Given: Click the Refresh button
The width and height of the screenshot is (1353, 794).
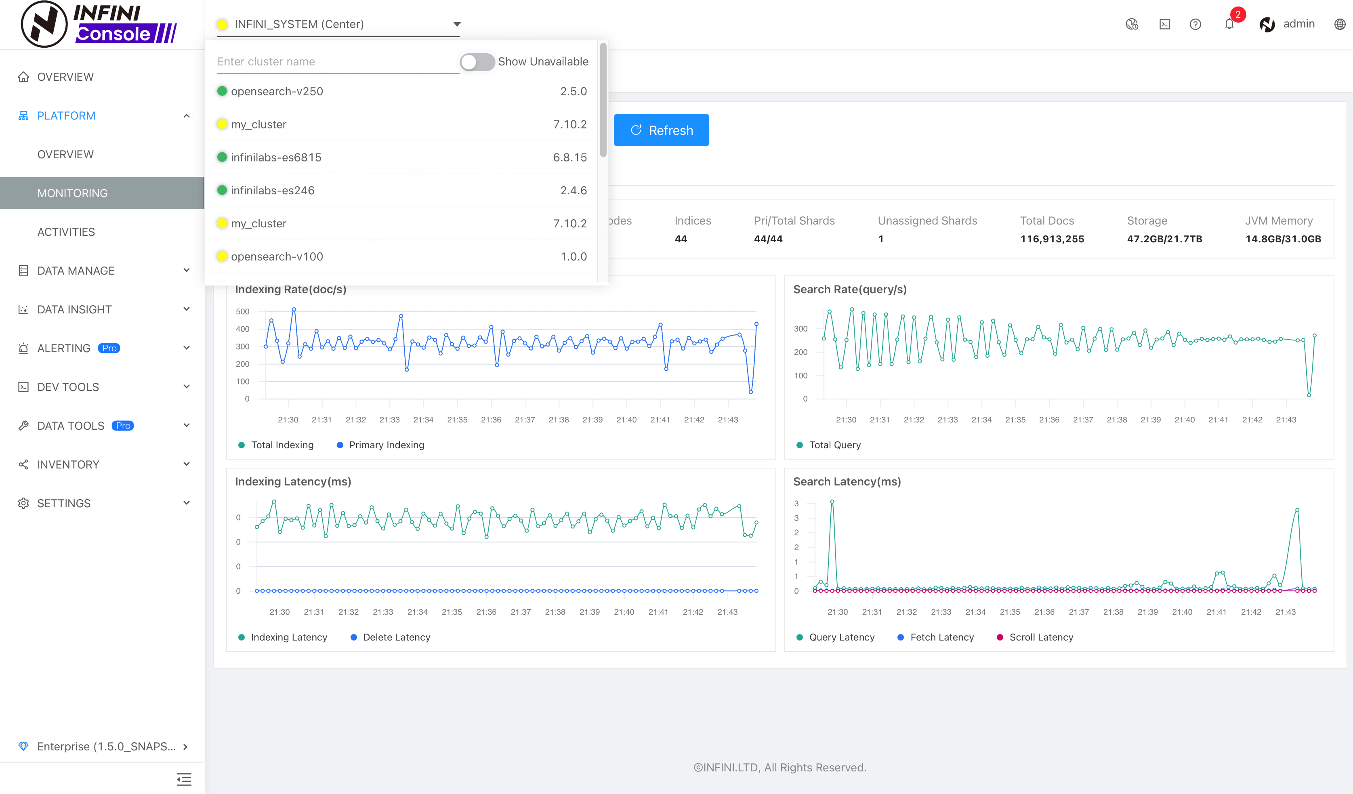Looking at the screenshot, I should [662, 130].
